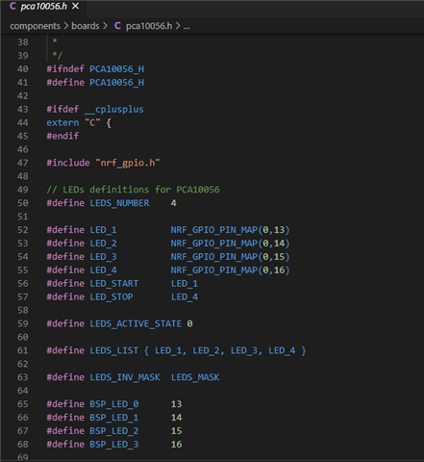Click the LED_STOP macro name
The width and height of the screenshot is (424, 462).
click(x=112, y=296)
